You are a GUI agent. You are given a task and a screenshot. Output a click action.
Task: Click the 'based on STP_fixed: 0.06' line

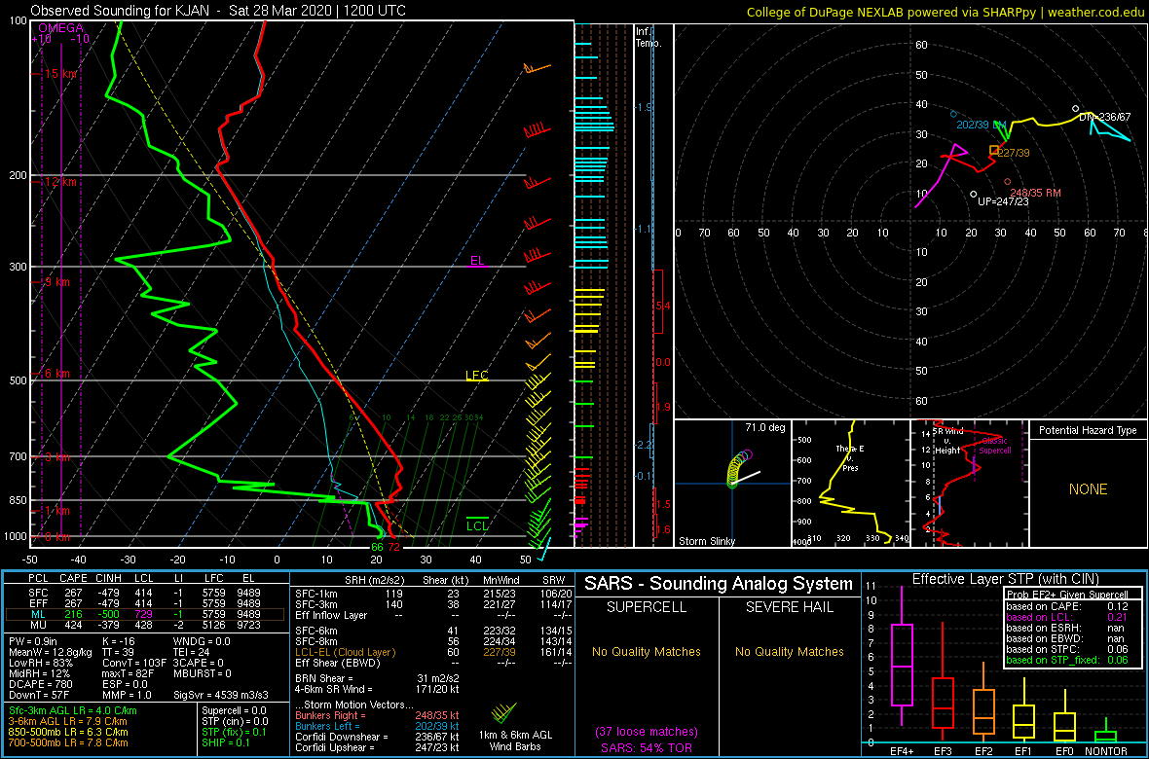(x=1065, y=660)
